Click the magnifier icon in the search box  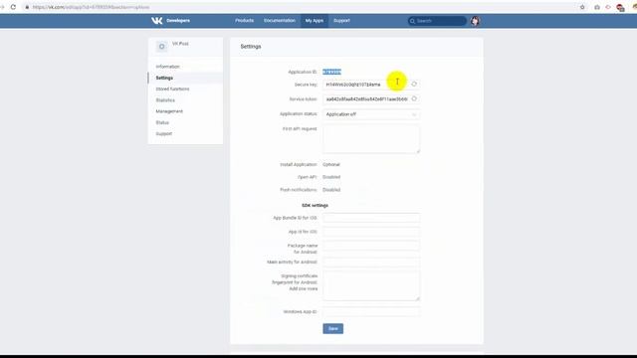(x=412, y=21)
